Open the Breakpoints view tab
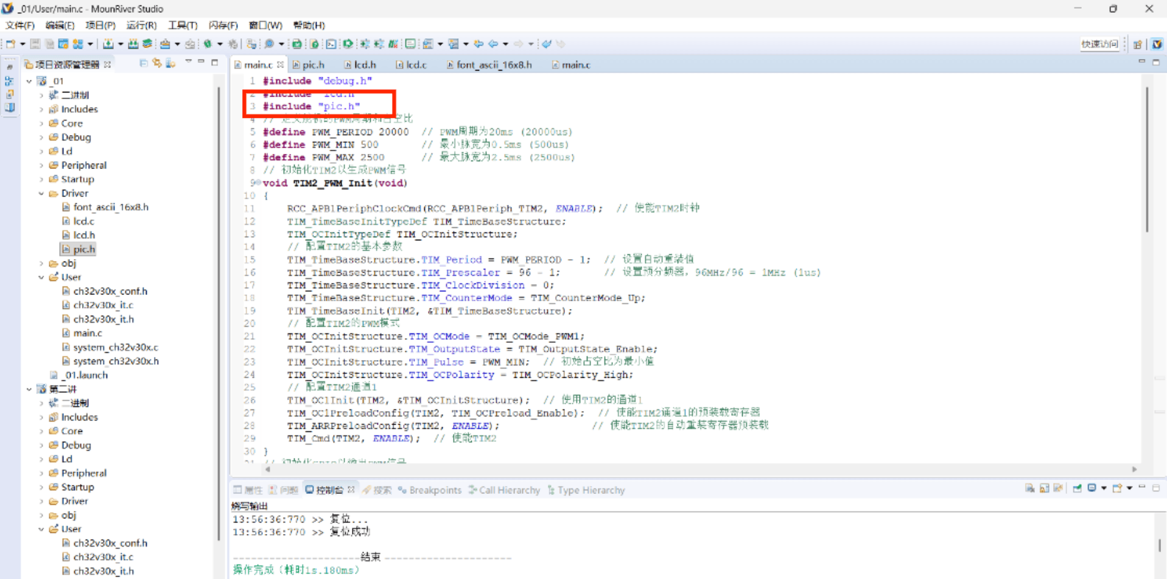 435,490
